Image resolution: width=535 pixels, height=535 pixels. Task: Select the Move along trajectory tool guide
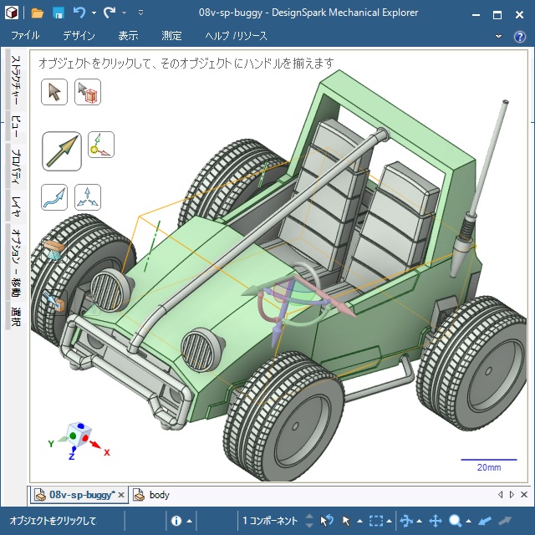click(x=54, y=197)
